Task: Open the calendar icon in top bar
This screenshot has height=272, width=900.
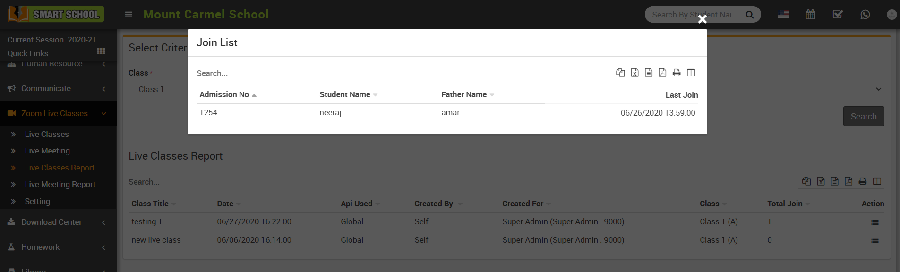Action: click(810, 15)
